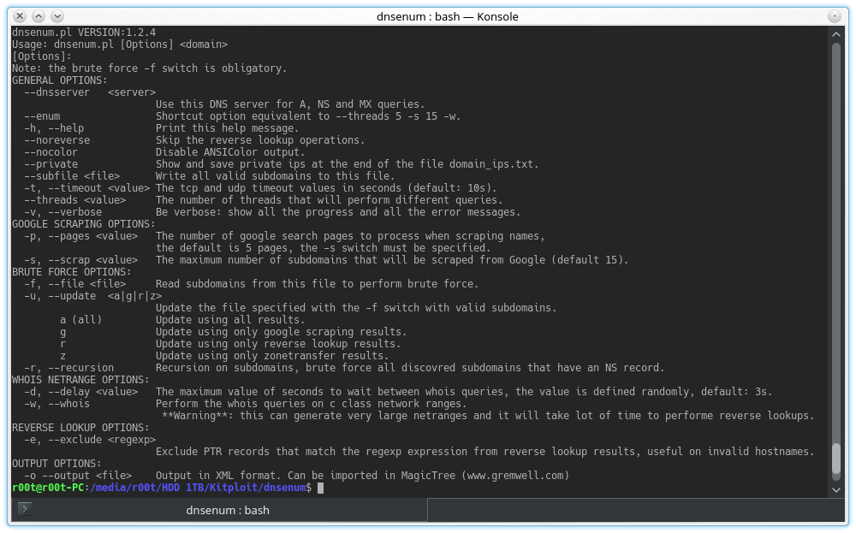Image resolution: width=856 pixels, height=533 pixels.
Task: Click the "--dnsserver <server>" option
Action: click(x=90, y=92)
